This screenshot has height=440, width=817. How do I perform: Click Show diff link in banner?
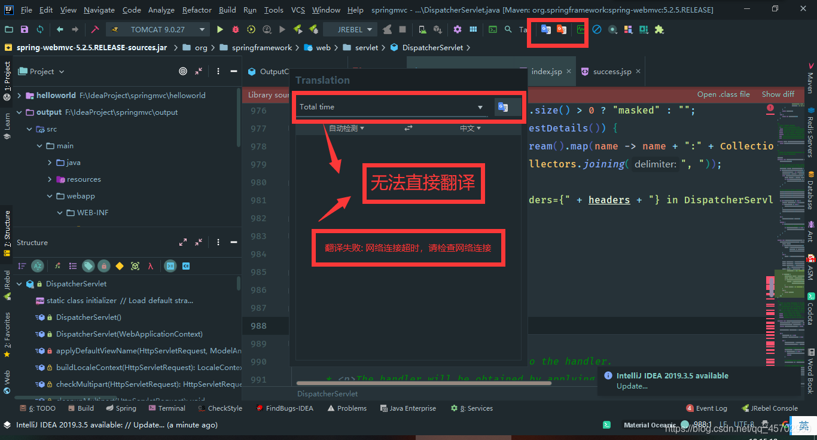coord(778,94)
